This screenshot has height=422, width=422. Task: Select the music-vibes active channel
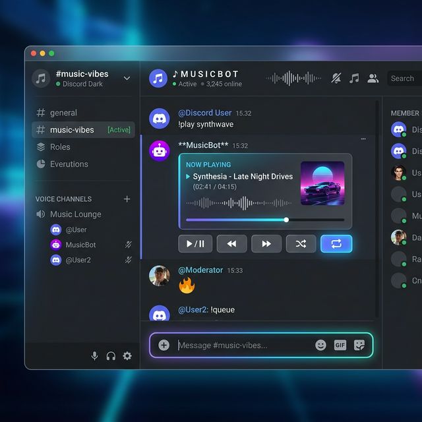tap(84, 130)
